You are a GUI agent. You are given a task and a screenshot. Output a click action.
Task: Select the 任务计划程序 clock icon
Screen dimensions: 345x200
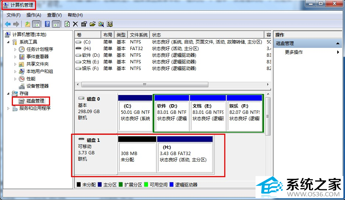tap(22, 49)
